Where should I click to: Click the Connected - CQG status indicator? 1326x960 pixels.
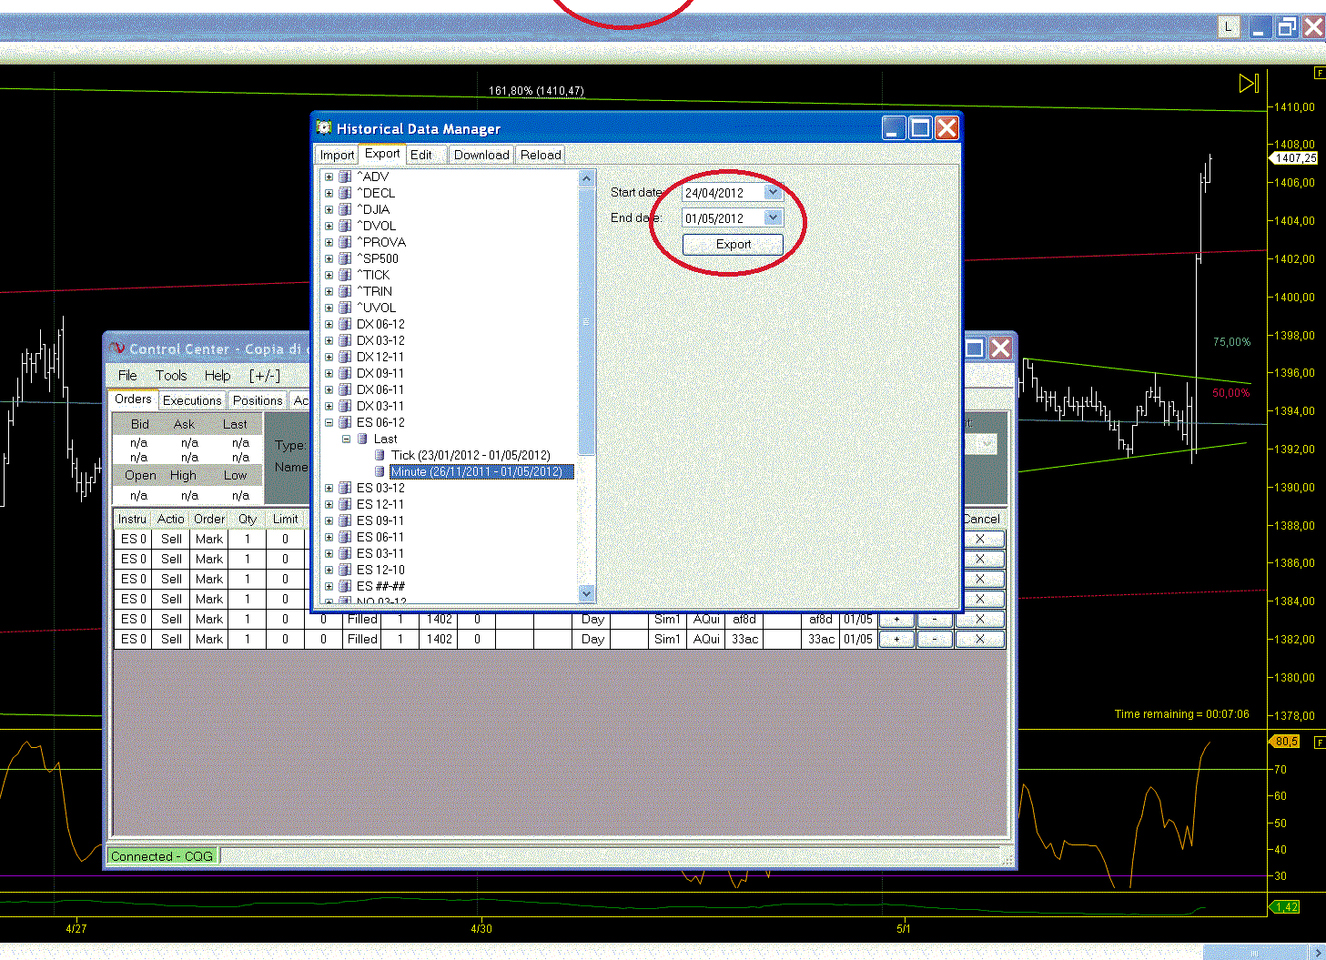pyautogui.click(x=162, y=856)
